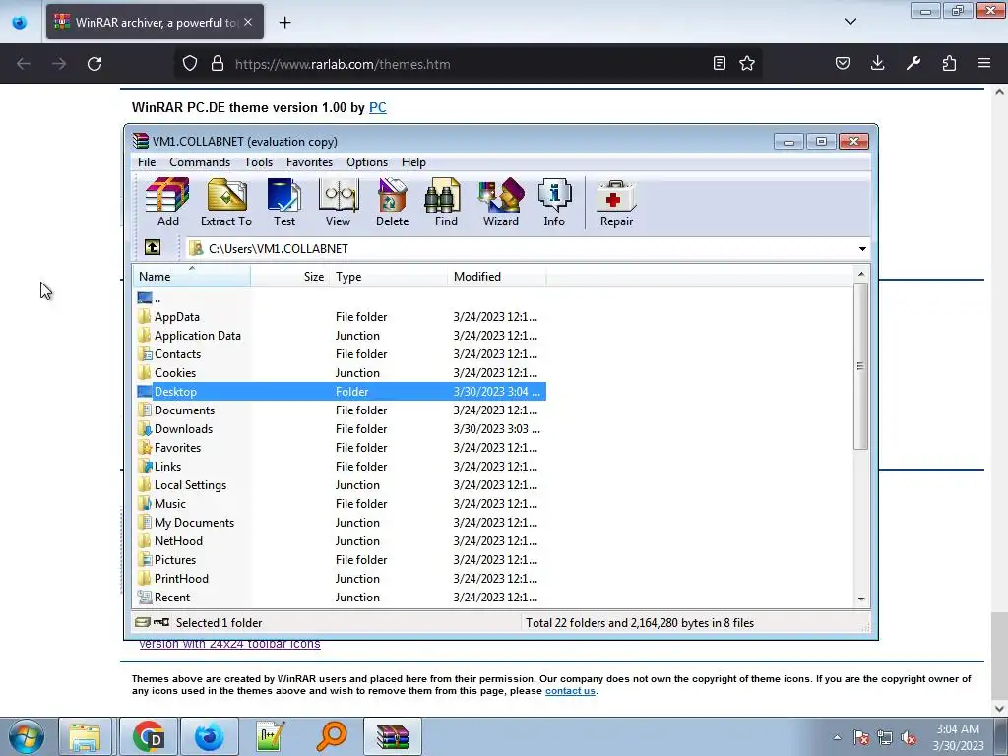Sort by the Modified column header
Image resolution: width=1008 pixels, height=756 pixels.
[497, 277]
